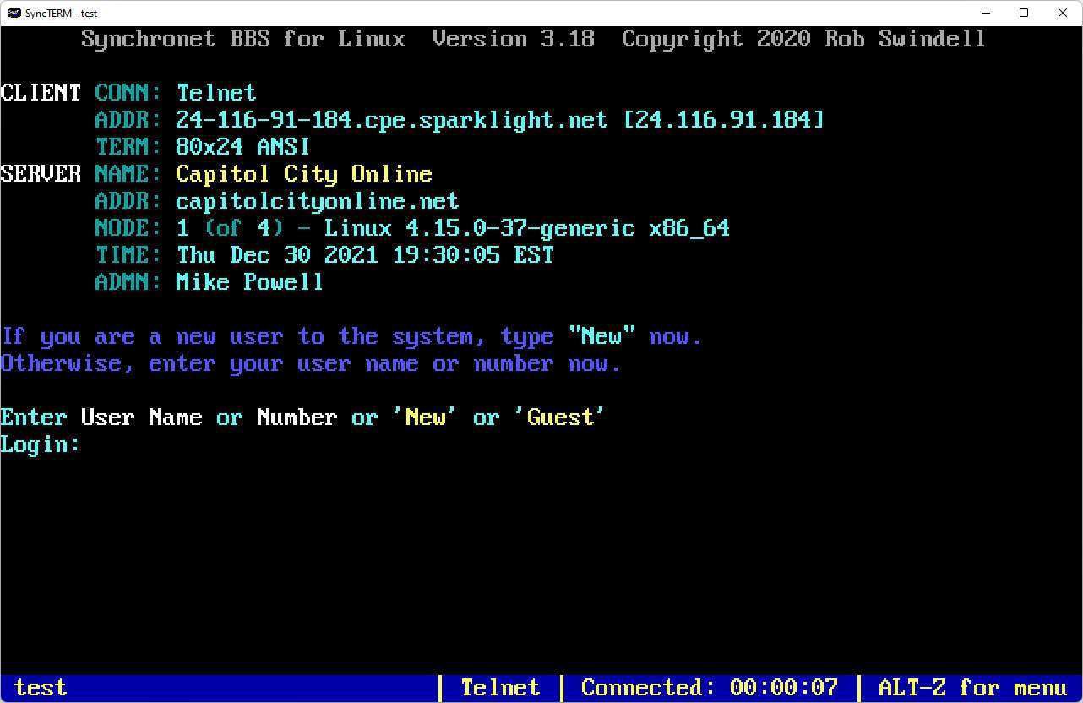The height and width of the screenshot is (703, 1083).
Task: Click 'ALT-Z for menu' in status bar
Action: (x=973, y=688)
